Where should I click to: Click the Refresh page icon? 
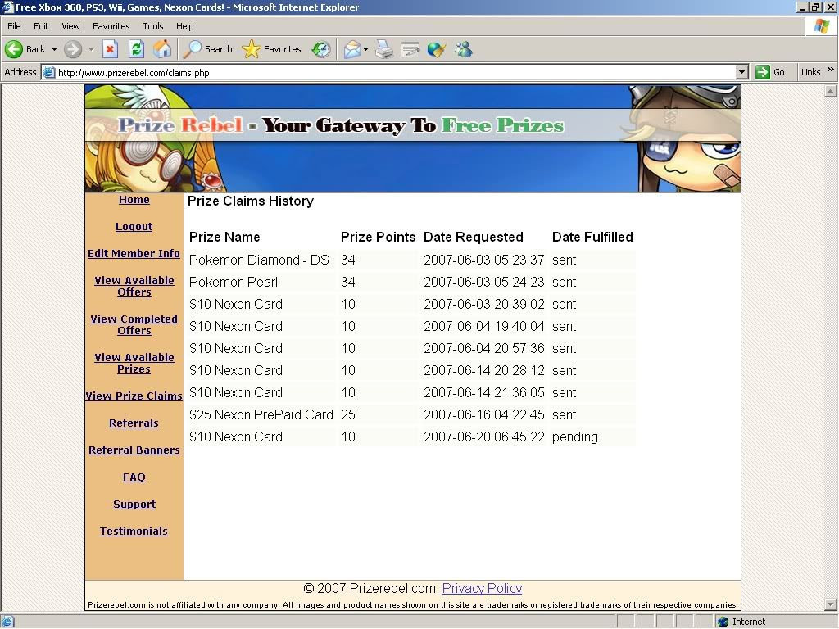click(x=137, y=49)
